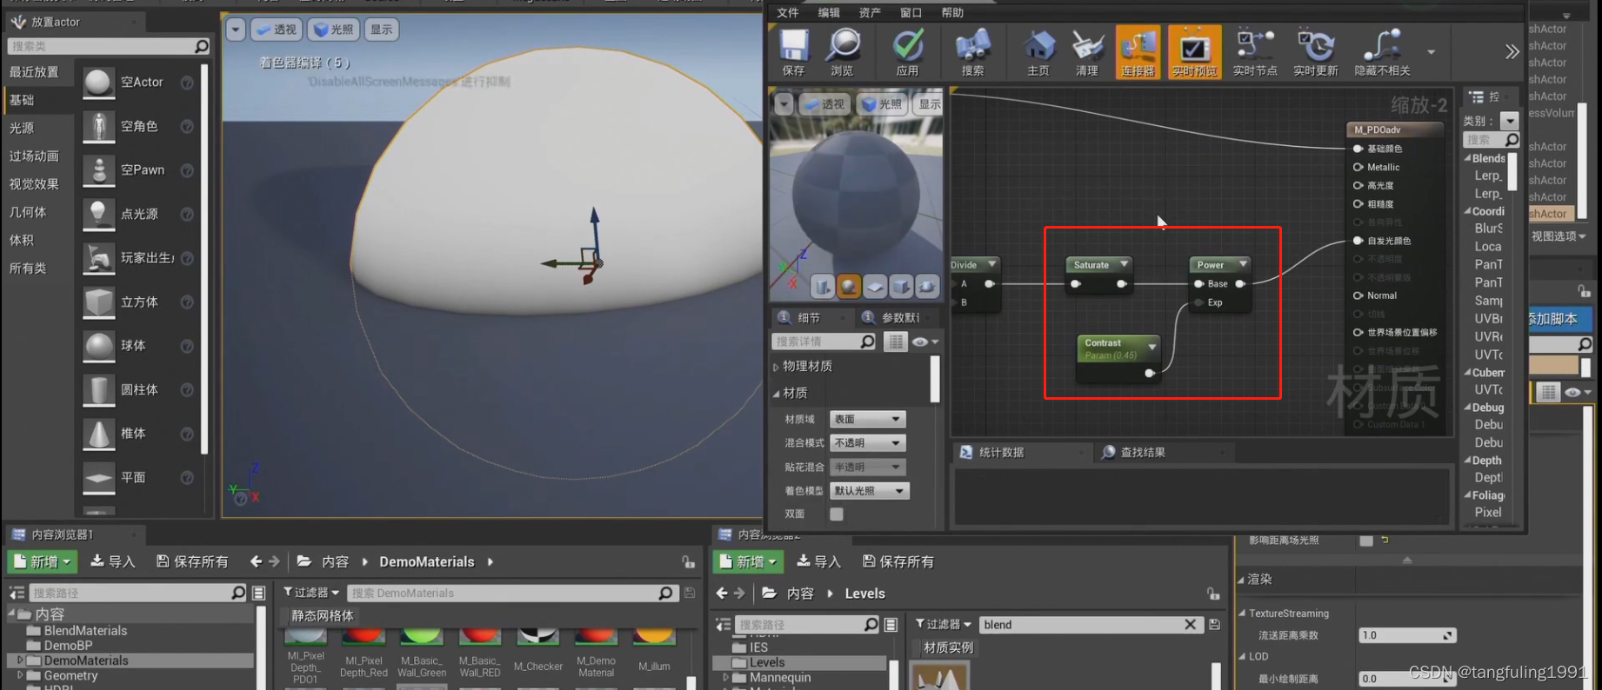Expand the toolbar overflow double-arrow
The width and height of the screenshot is (1602, 690).
tap(1512, 52)
